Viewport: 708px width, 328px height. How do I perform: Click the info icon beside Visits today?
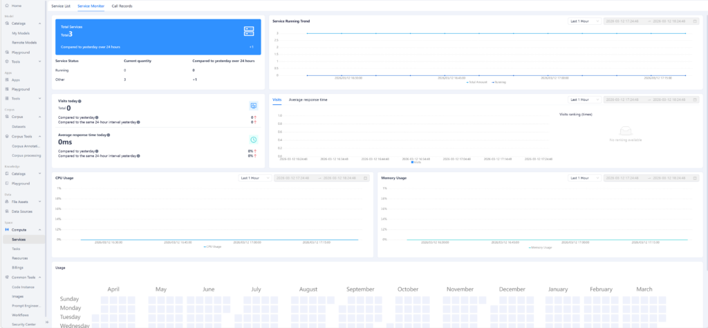point(78,102)
